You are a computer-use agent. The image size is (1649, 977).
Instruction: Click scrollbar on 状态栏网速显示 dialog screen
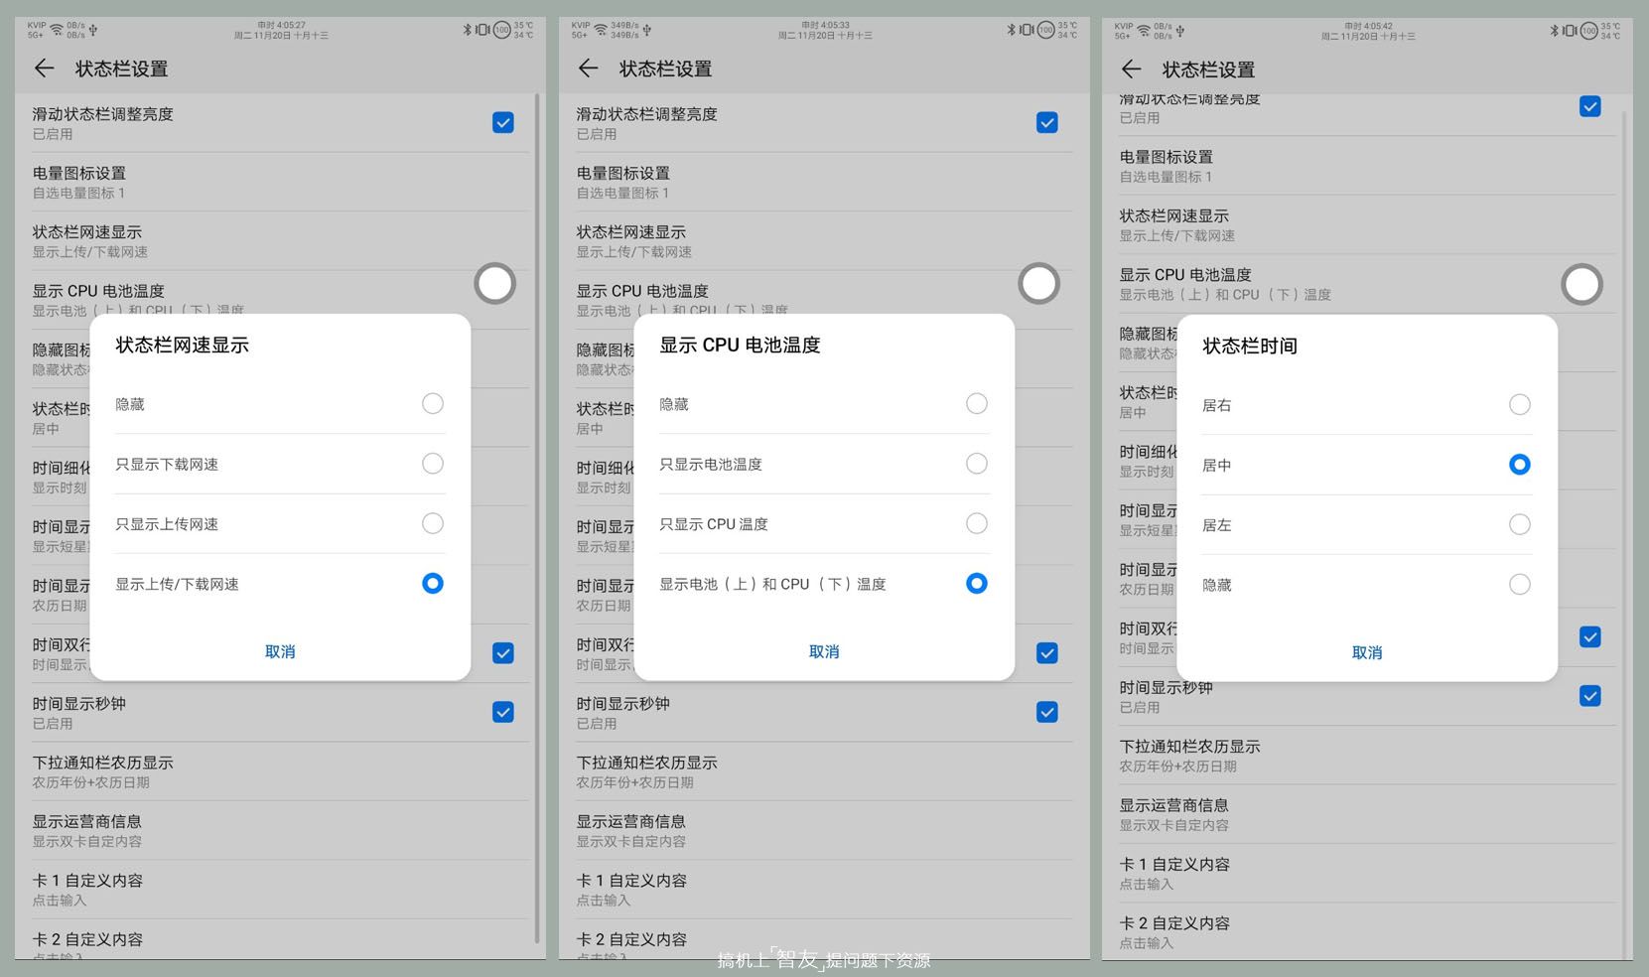[537, 518]
